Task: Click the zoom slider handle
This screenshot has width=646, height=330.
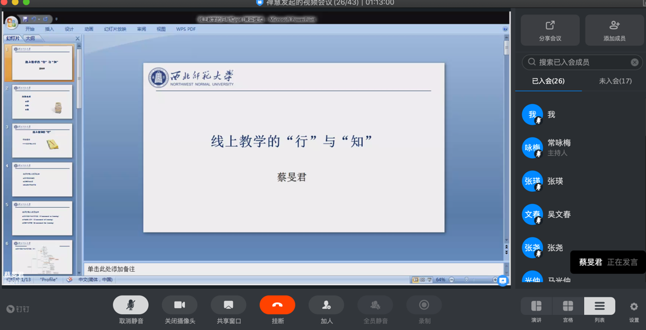Action: 466,280
